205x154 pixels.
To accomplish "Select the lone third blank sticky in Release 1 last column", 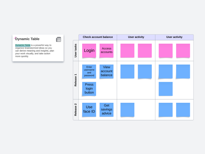I will 166,89.
